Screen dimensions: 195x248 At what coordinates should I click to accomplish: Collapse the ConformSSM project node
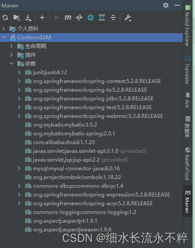[x=3, y=37]
